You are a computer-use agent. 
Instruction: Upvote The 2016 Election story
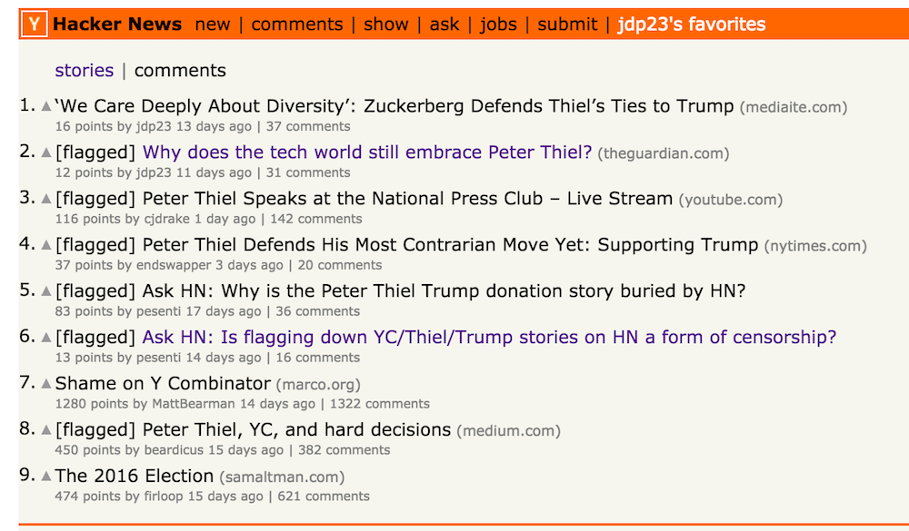click(46, 476)
